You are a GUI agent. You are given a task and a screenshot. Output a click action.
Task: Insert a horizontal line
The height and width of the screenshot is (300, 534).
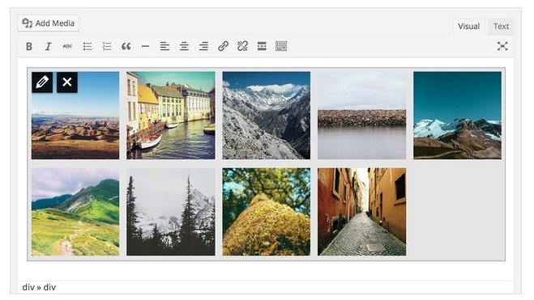[x=145, y=46]
